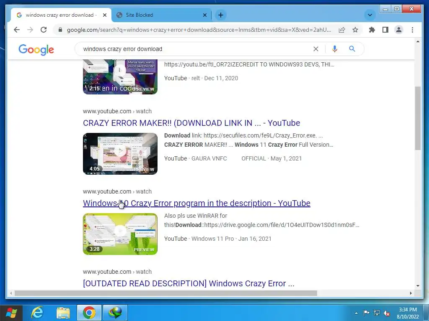The image size is (429, 321).
Task: Close the 'Site Blocked' tab
Action: [x=204, y=15]
